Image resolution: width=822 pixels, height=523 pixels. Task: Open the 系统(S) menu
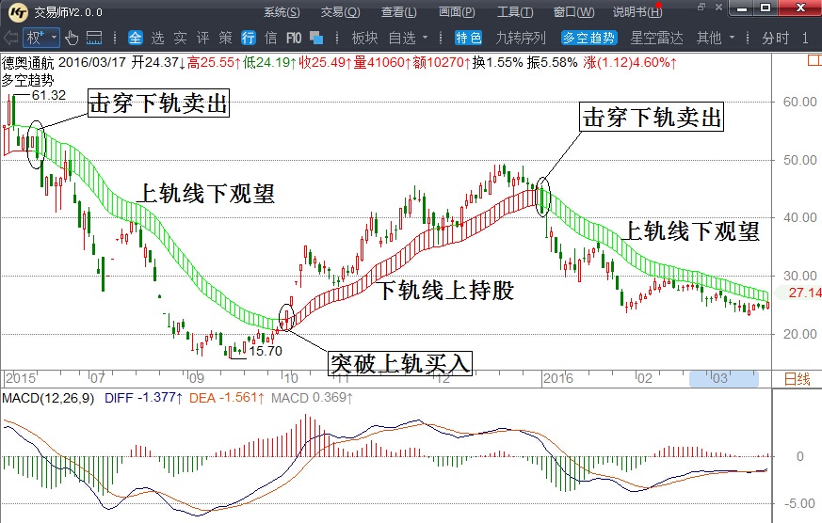tap(282, 12)
